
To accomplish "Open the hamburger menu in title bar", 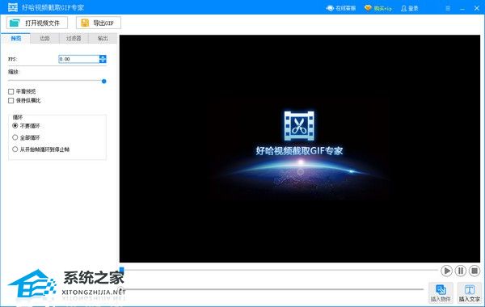I will 448,8.
